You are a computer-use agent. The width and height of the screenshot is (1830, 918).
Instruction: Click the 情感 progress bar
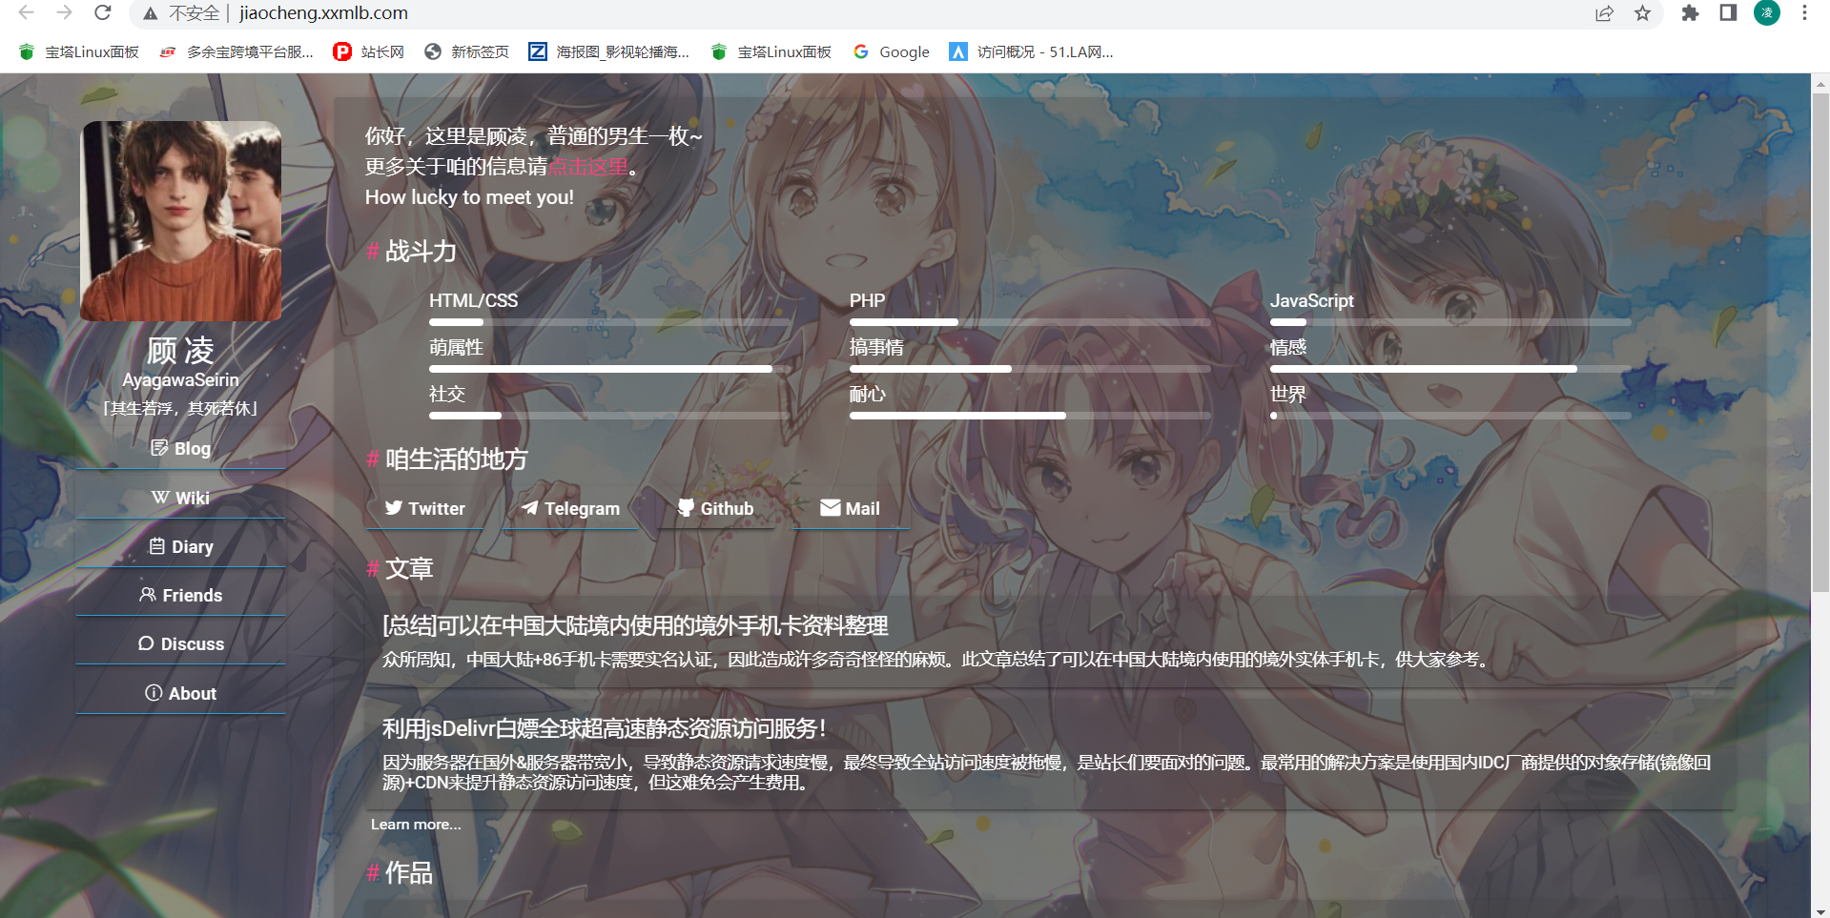pos(1450,369)
